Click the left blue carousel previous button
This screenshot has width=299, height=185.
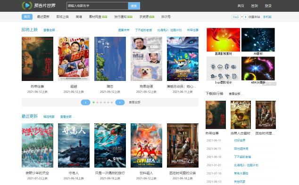pyautogui.click(x=85, y=103)
